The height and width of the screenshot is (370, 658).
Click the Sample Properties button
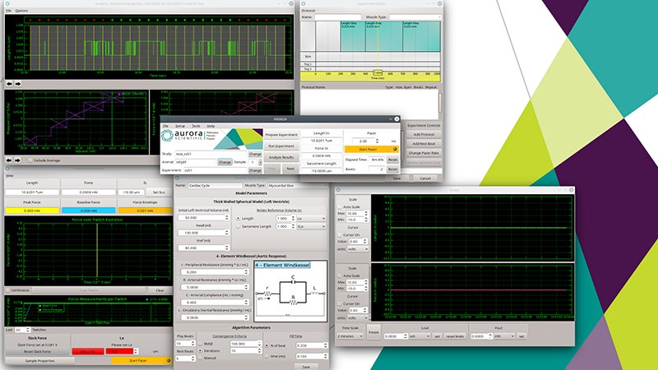(x=40, y=361)
